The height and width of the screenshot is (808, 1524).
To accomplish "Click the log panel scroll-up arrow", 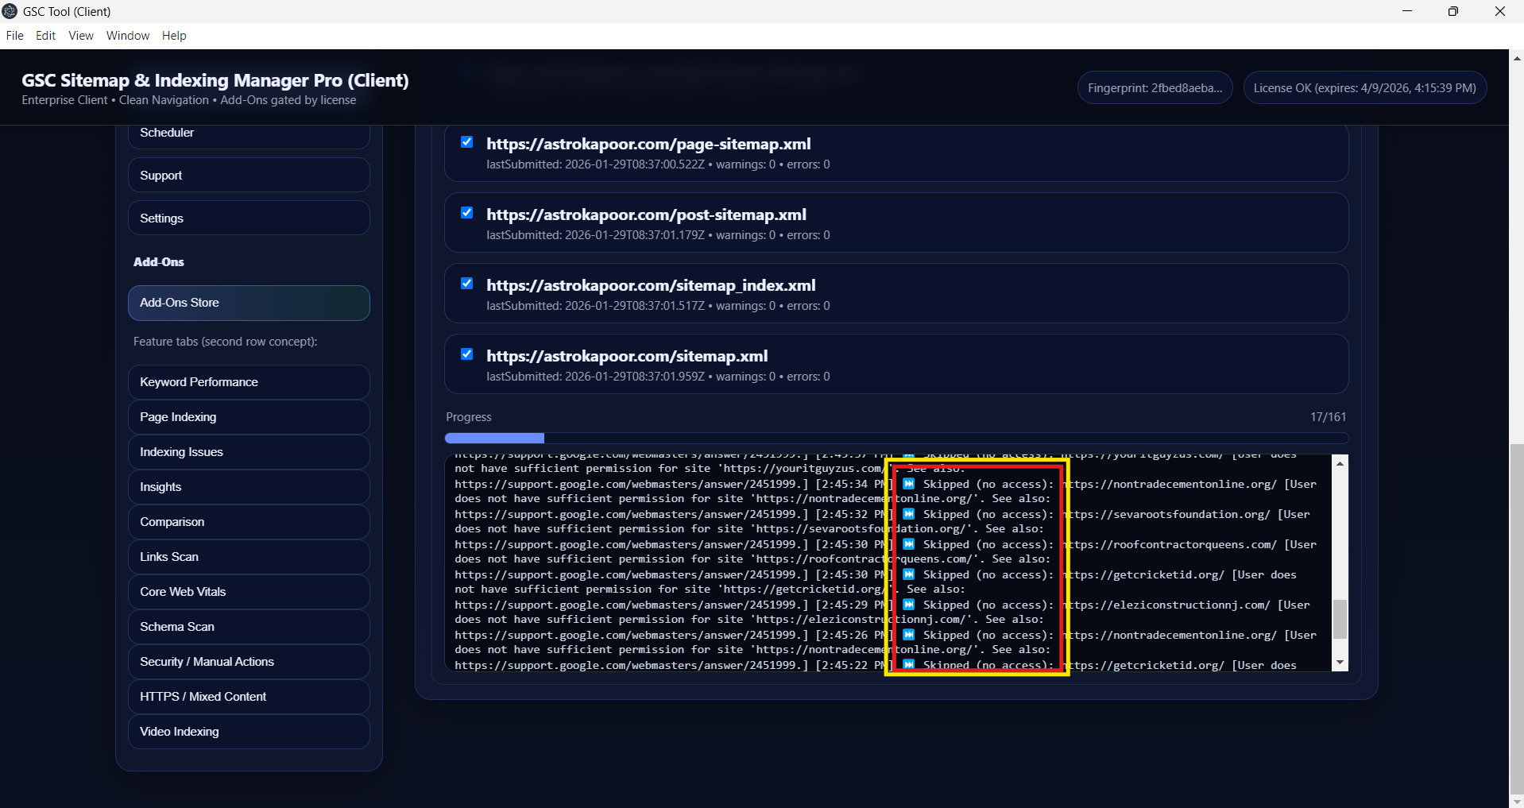I will coord(1340,463).
